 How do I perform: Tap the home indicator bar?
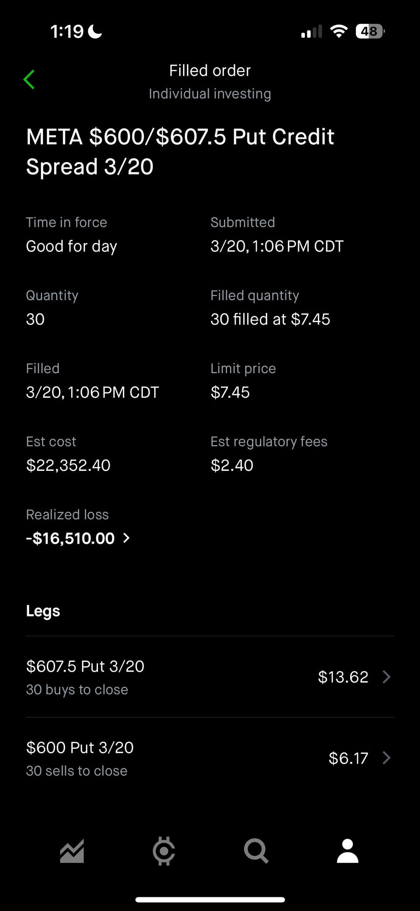point(210,900)
